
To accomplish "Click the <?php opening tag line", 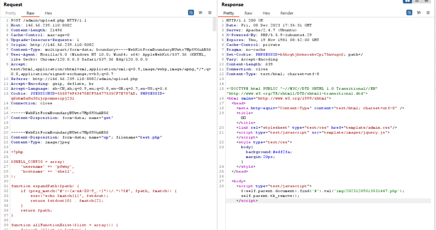I will [x=17, y=152].
